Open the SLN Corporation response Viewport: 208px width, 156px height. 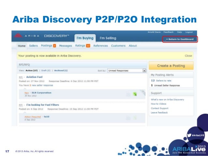(41, 93)
